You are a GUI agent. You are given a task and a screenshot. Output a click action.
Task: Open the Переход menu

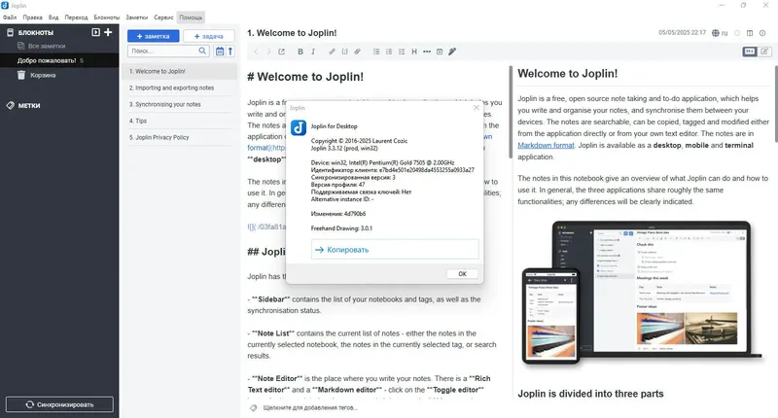click(77, 17)
